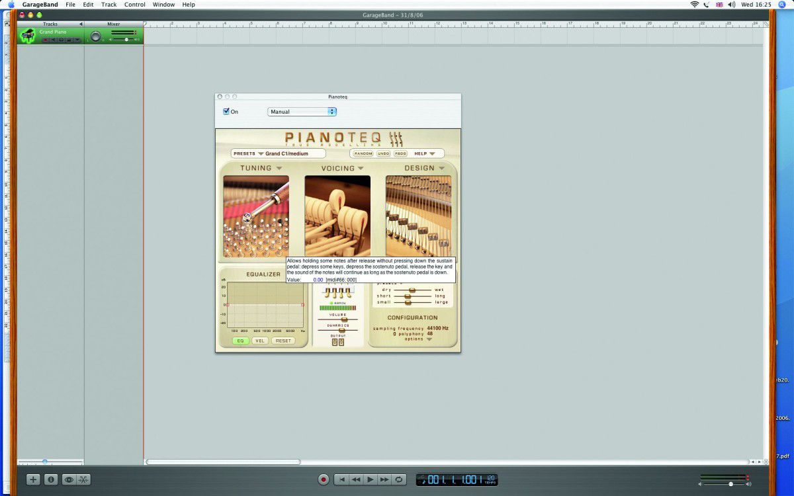Screen dimensions: 794x496
Task: Toggle the cycle loop button
Action: pyautogui.click(x=400, y=479)
